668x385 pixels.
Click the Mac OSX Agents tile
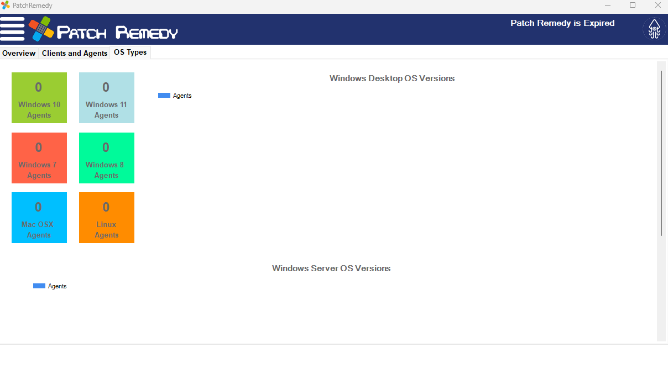coord(39,218)
